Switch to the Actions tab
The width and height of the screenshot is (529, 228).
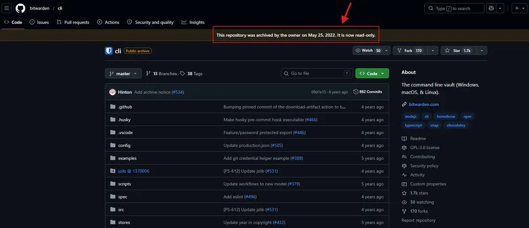108,22
